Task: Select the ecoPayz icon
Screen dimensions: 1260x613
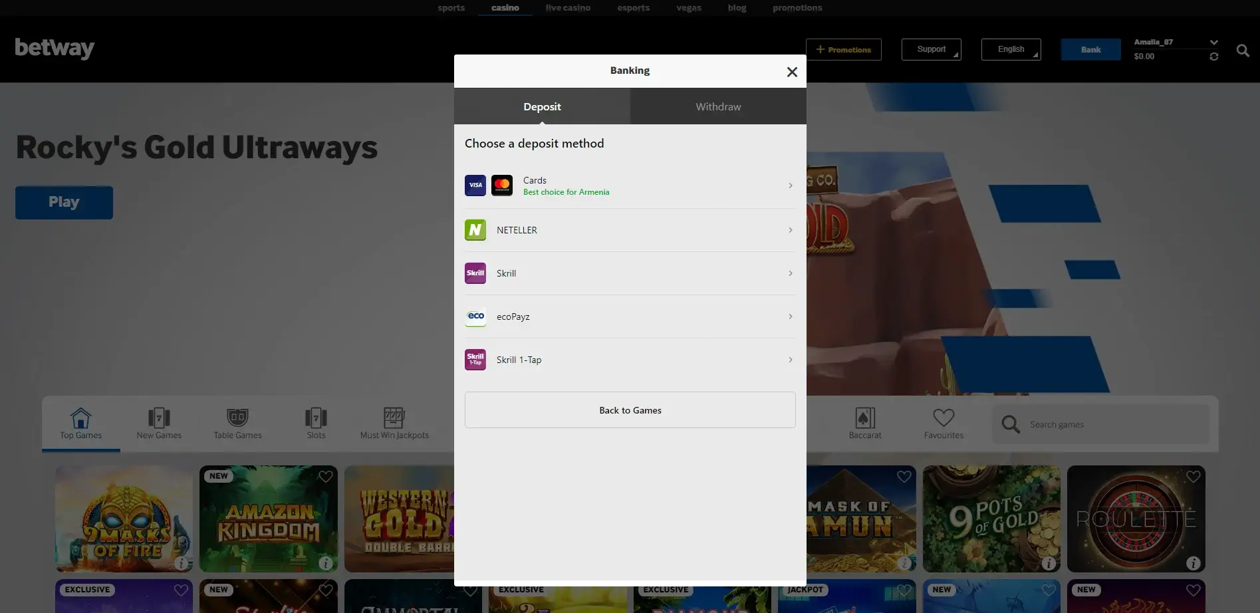Action: [475, 316]
